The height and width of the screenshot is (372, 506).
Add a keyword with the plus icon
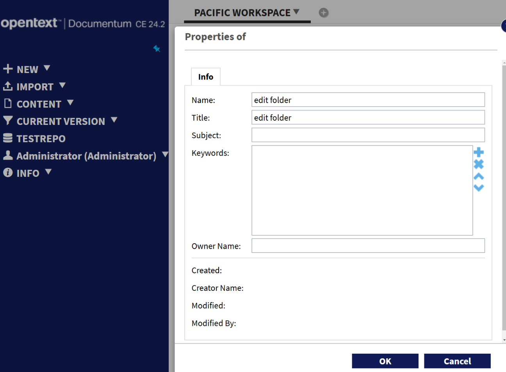[479, 152]
